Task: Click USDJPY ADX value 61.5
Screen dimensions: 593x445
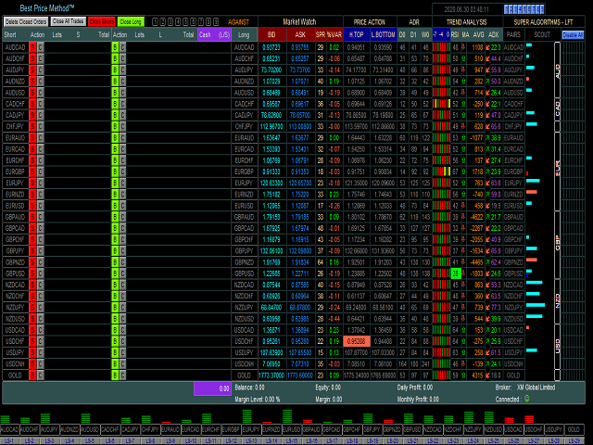Action: pos(496,352)
